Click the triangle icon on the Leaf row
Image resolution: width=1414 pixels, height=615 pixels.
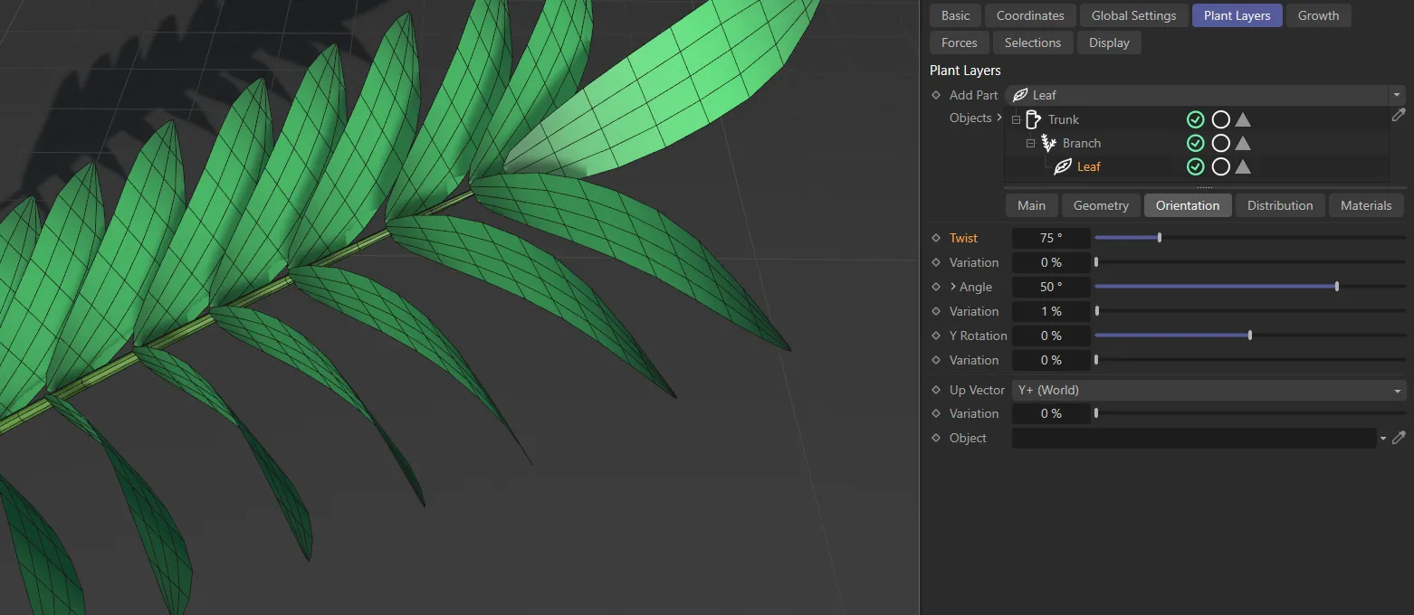[1243, 166]
